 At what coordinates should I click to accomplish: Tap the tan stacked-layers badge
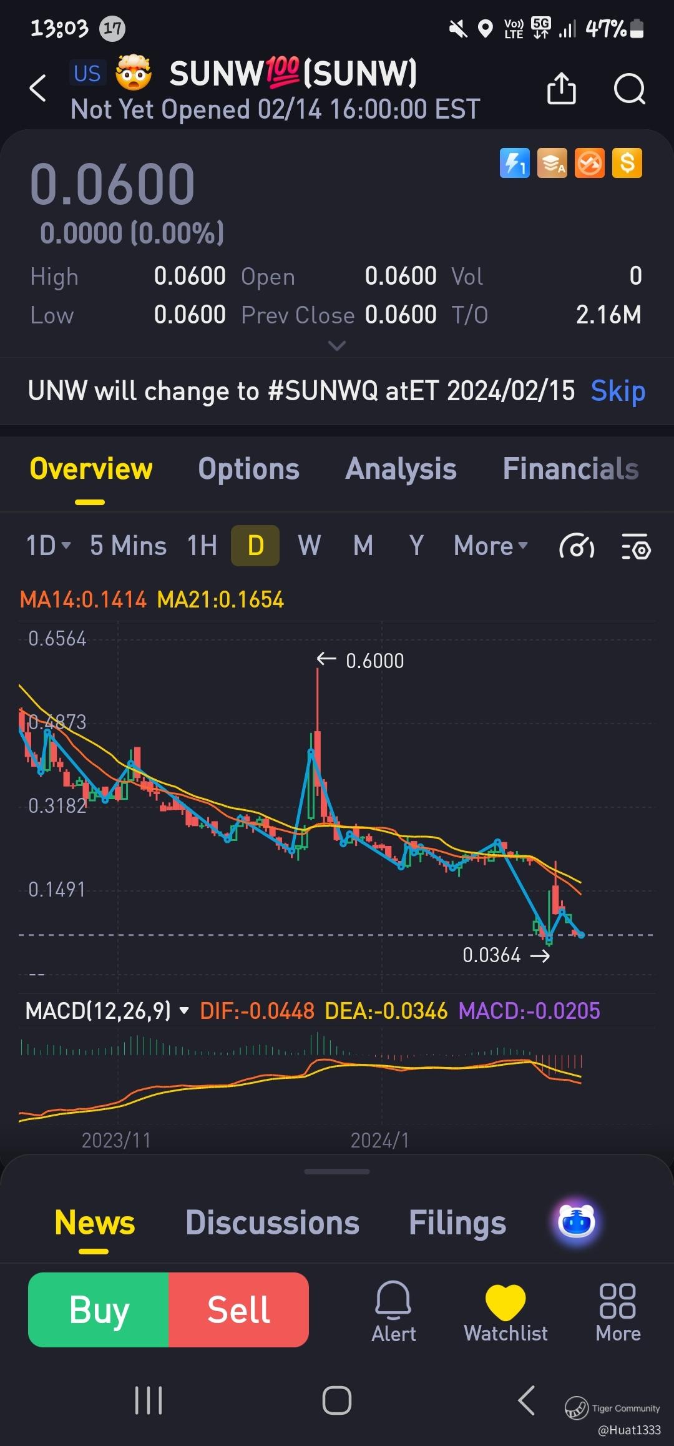click(552, 164)
